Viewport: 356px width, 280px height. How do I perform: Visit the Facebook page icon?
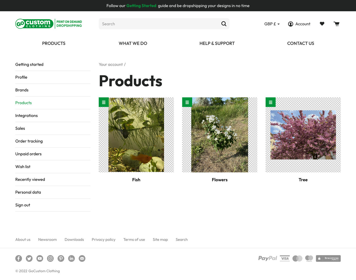19,258
